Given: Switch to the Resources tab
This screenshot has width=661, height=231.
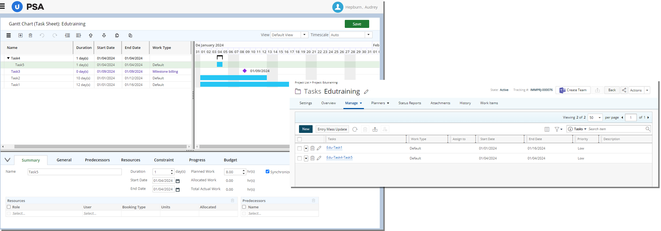Looking at the screenshot, I should (x=131, y=160).
